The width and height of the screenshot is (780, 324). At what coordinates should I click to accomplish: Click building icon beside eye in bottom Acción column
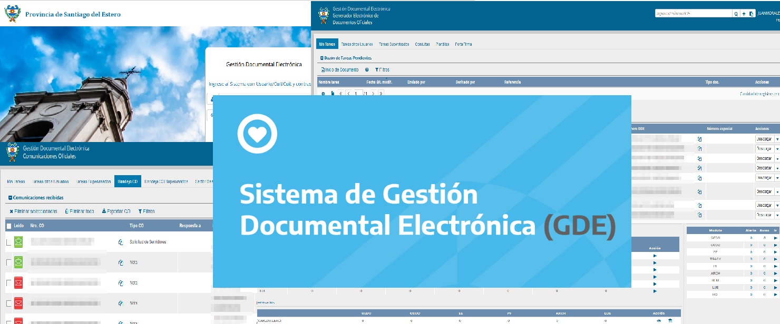click(x=670, y=320)
